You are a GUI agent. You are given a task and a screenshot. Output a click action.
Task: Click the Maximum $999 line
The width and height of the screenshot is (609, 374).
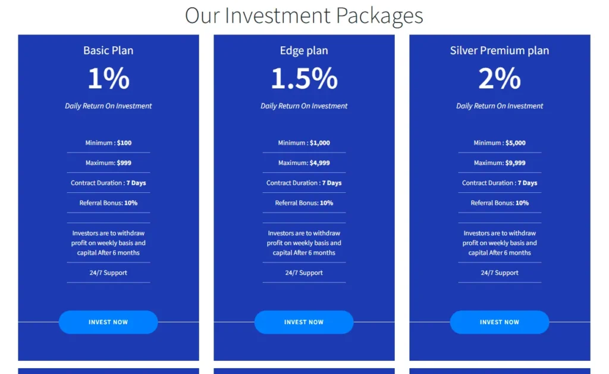click(x=108, y=163)
